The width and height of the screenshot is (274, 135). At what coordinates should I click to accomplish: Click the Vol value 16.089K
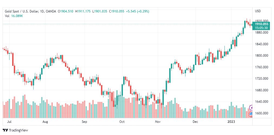[17, 16]
